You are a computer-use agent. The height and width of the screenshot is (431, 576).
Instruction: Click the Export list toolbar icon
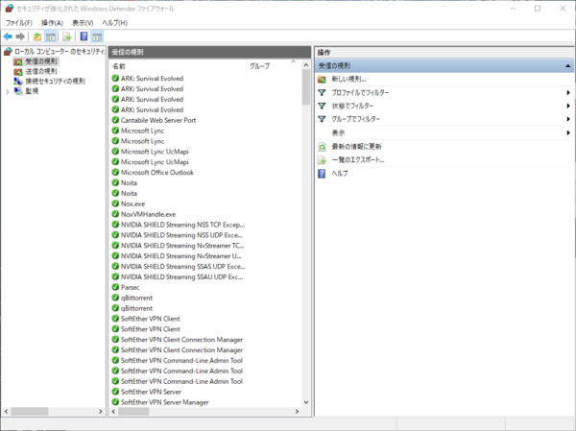click(66, 36)
